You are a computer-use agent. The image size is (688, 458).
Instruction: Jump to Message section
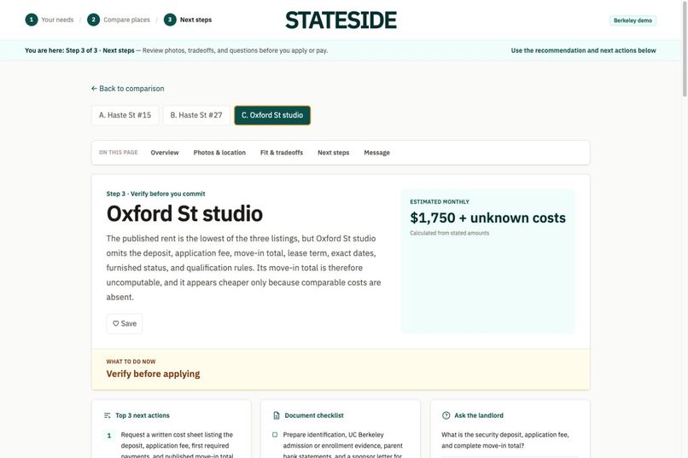click(x=377, y=153)
